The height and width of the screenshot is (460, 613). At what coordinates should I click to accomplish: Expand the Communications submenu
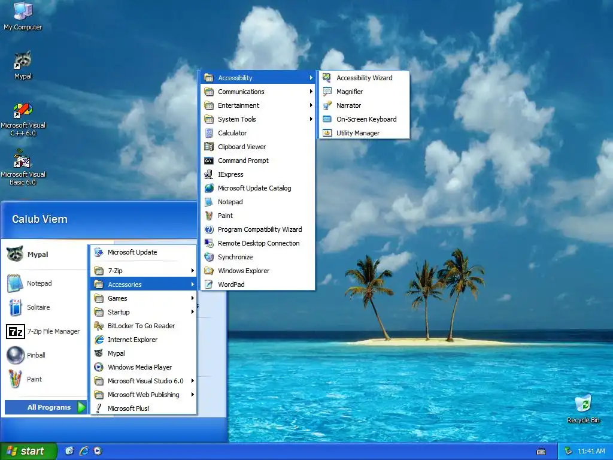(257, 92)
